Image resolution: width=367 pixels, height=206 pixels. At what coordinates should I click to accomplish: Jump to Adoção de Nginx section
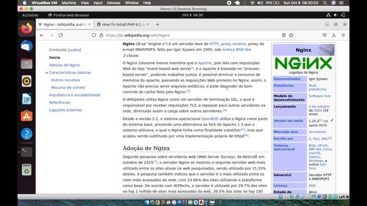pyautogui.click(x=64, y=65)
